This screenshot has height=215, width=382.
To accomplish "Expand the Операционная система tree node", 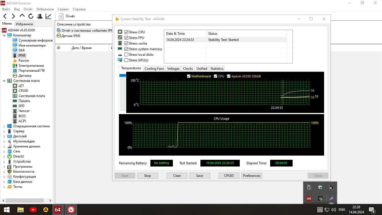I will pyautogui.click(x=4, y=126).
